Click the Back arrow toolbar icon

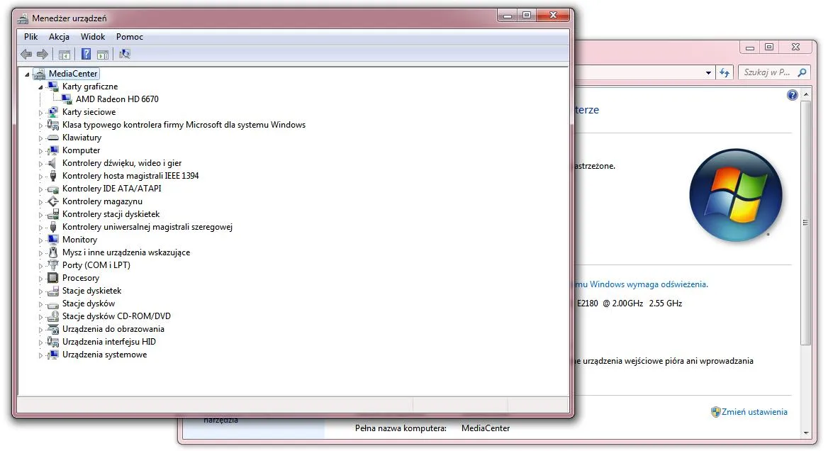point(26,54)
